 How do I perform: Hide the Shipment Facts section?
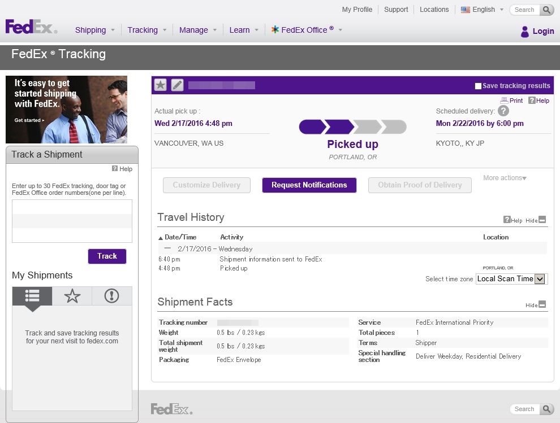(x=536, y=304)
